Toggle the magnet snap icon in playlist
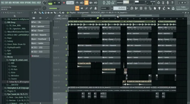The image size is (190, 104). tap(35, 13)
